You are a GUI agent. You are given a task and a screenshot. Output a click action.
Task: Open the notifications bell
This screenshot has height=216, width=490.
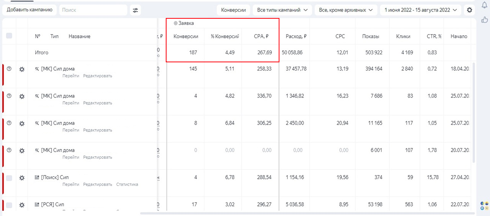[x=484, y=5]
